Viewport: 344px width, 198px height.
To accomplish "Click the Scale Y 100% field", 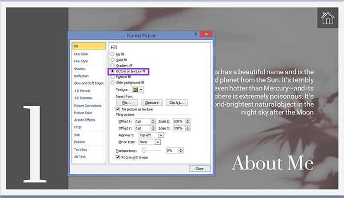I will (x=179, y=128).
